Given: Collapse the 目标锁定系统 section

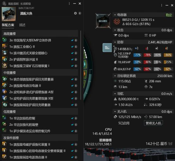Looking at the screenshot, I should pos(115,76).
